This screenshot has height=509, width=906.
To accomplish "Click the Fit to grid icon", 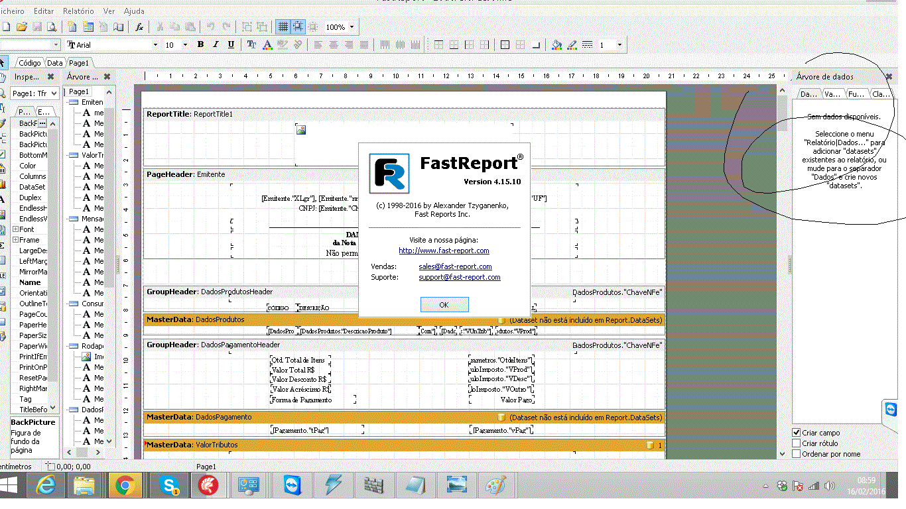I will click(x=313, y=27).
